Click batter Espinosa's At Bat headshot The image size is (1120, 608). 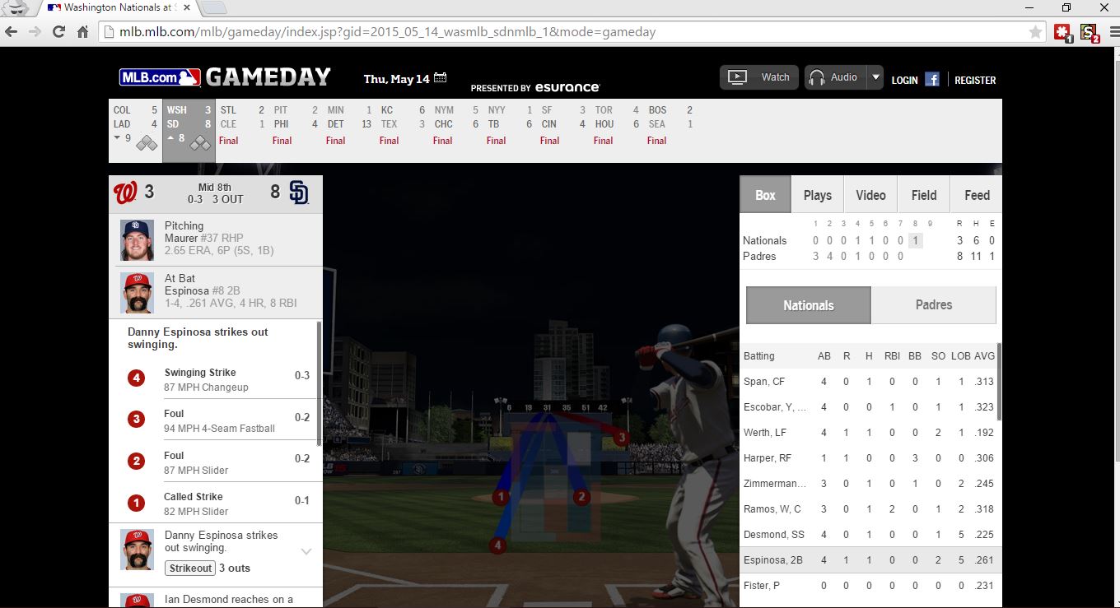tap(137, 293)
